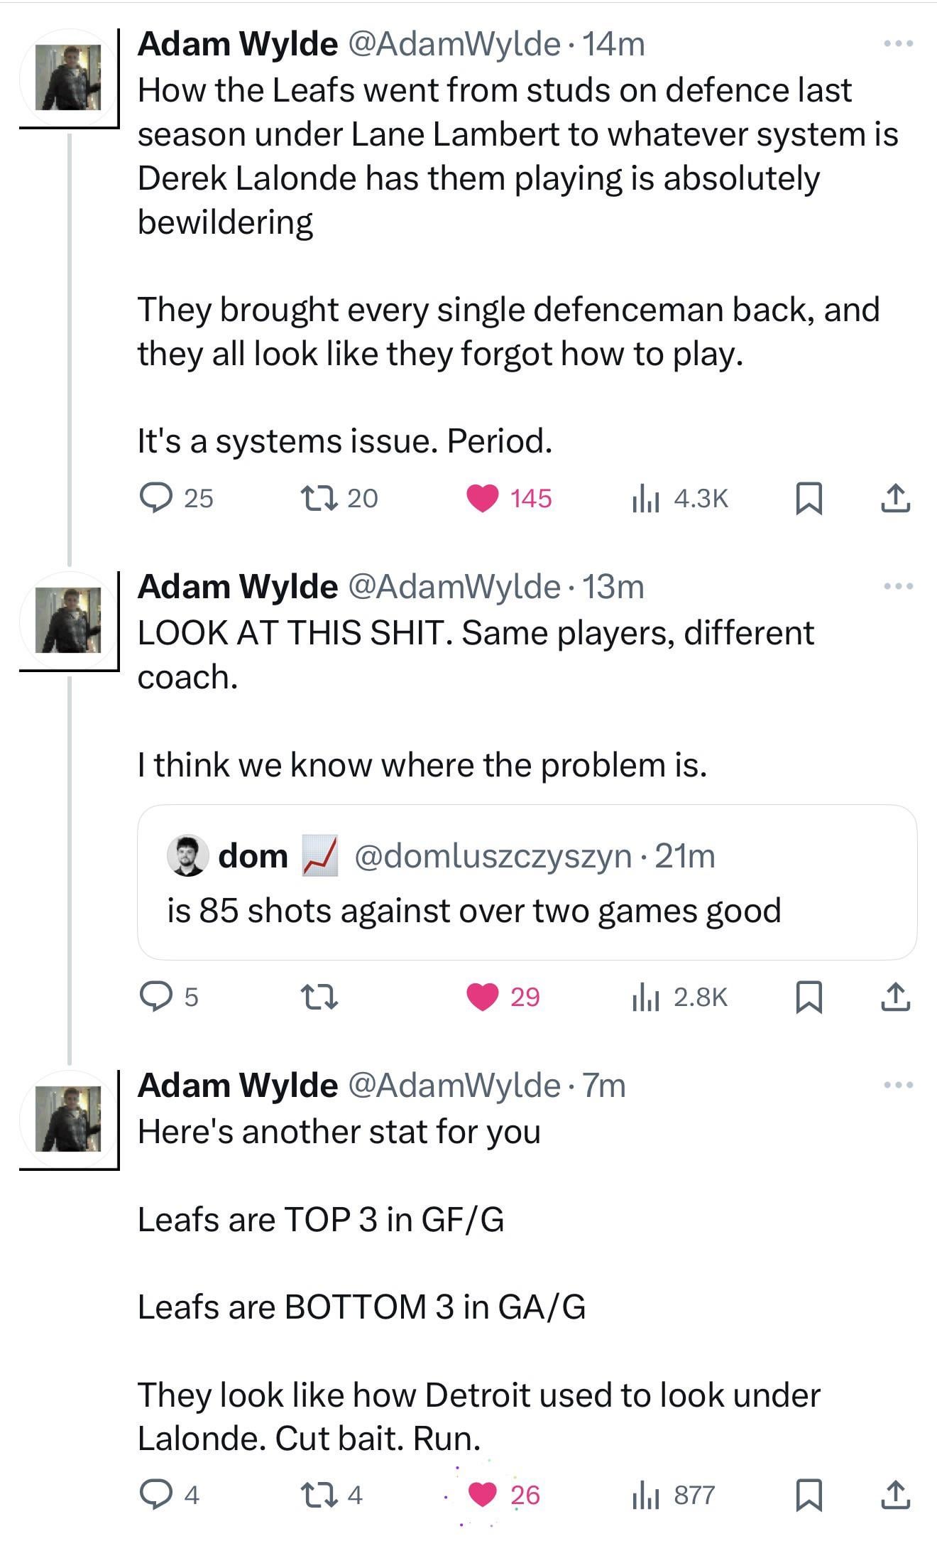The image size is (937, 1541).
Task: Open more options on the 7m tweet
Action: [898, 1085]
